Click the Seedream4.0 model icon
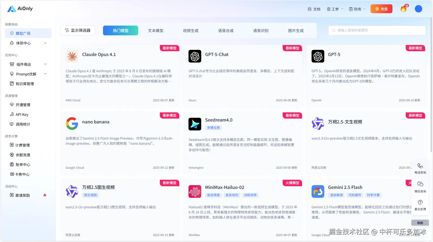This screenshot has height=242, width=433. (195, 124)
